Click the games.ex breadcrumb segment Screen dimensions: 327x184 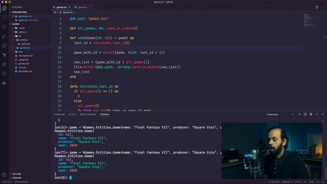click(68, 12)
